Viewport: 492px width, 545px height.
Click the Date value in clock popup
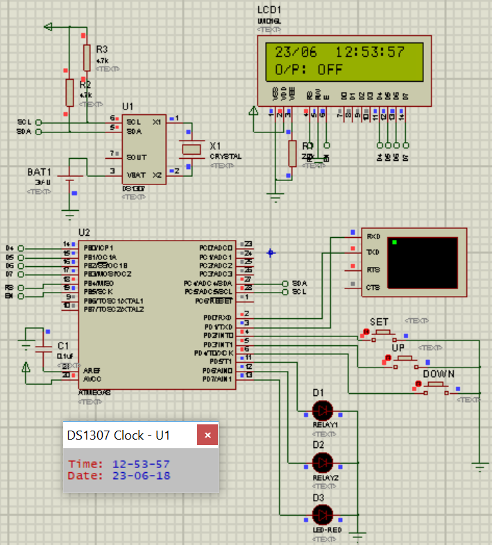click(141, 476)
